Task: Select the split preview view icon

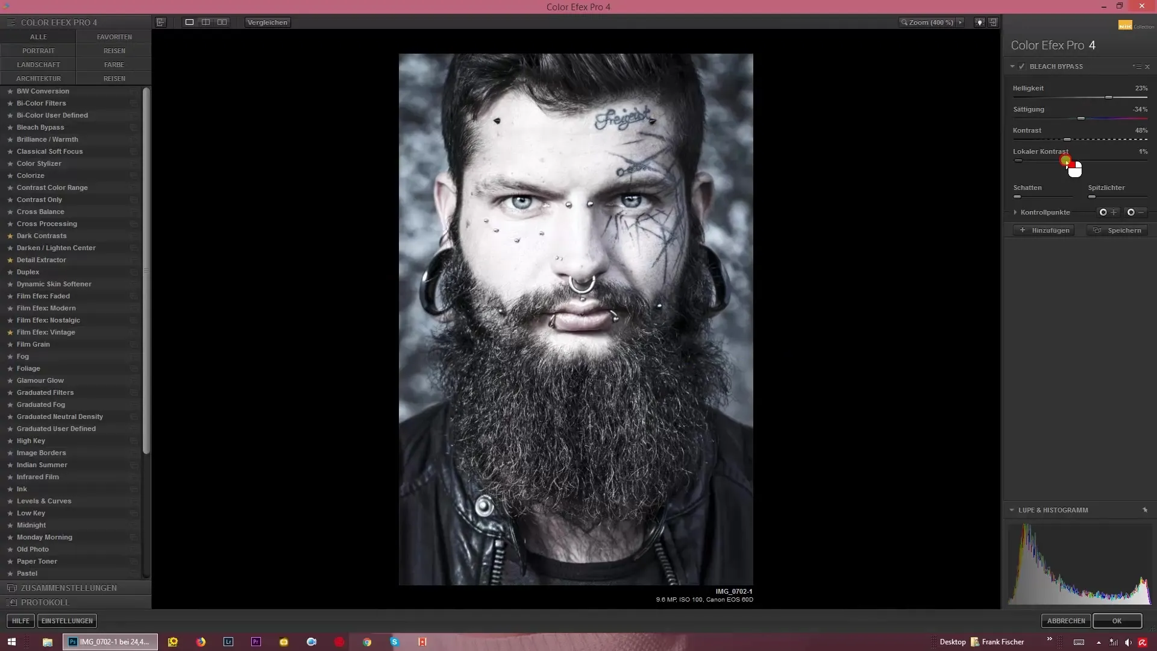Action: pos(205,22)
